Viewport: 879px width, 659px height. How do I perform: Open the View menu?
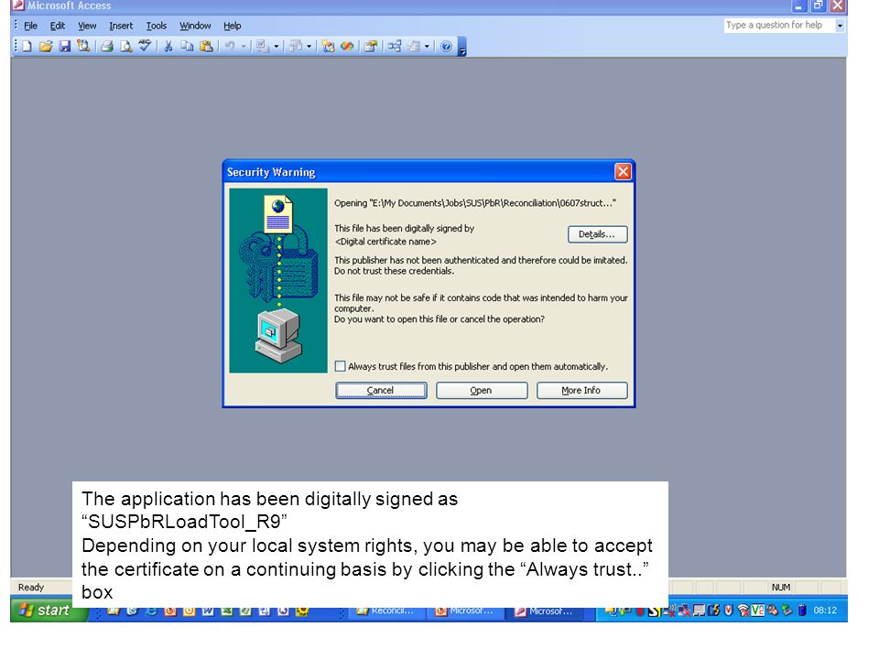87,26
